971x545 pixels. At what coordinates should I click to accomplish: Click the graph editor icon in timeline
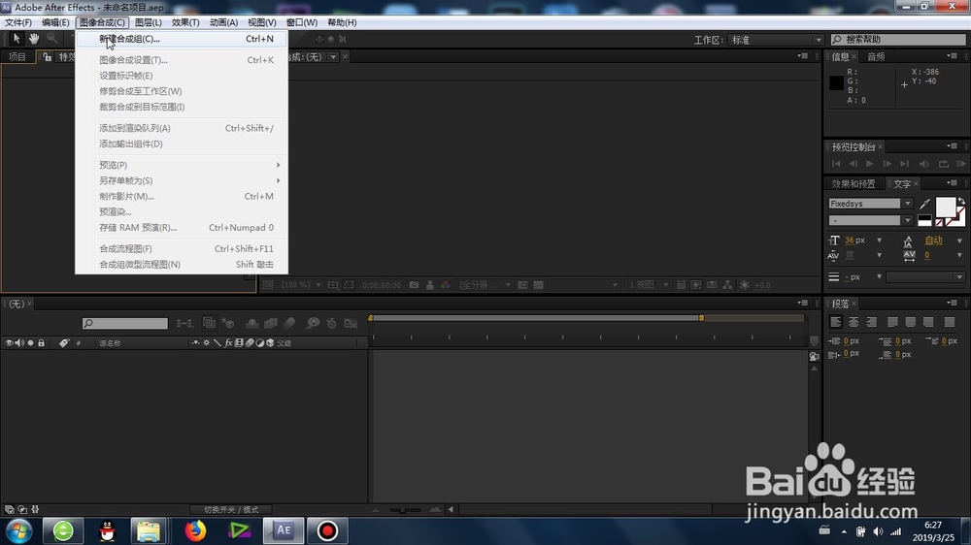pos(352,323)
